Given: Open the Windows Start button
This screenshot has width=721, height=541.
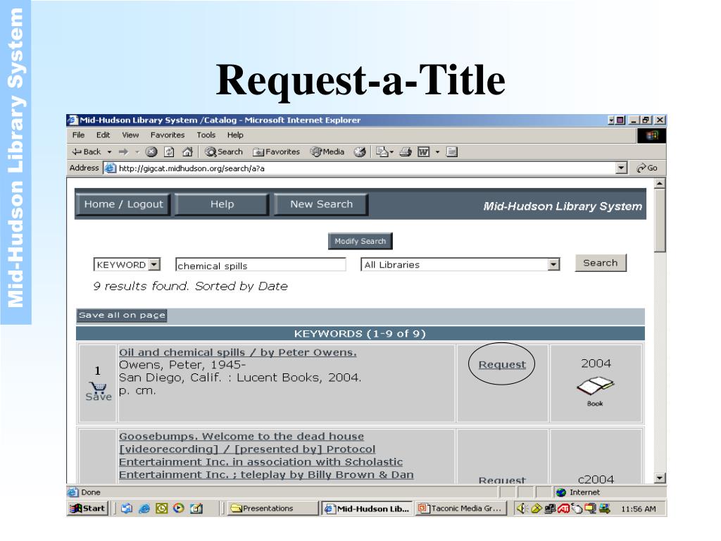Looking at the screenshot, I should coord(88,509).
